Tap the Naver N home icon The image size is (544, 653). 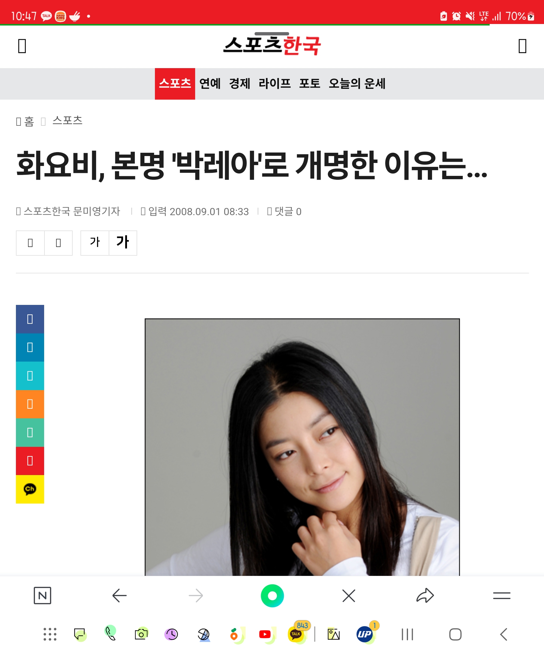(42, 595)
